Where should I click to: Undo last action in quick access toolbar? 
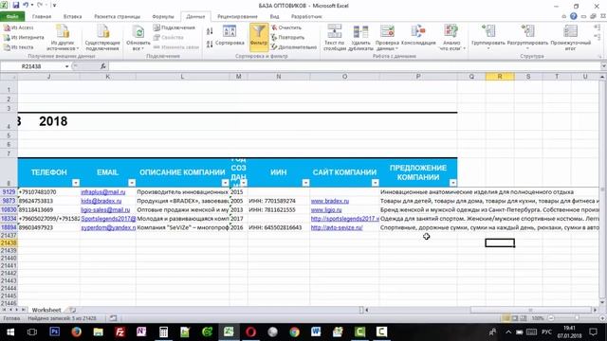pyautogui.click(x=26, y=5)
